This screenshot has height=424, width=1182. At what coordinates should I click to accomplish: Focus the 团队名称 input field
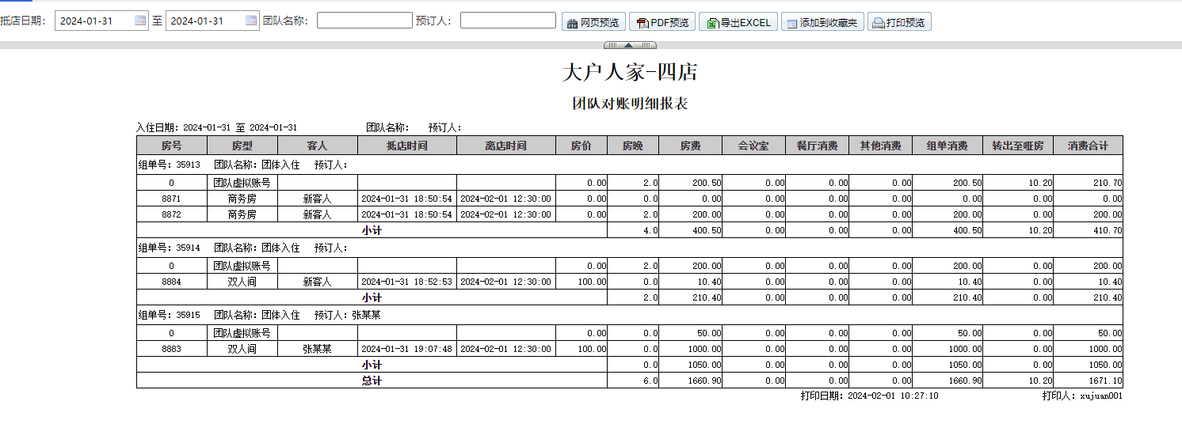(364, 21)
